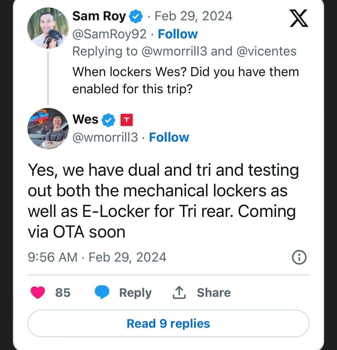This screenshot has height=350, width=337.
Task: Click the share upload arrow icon
Action: tap(179, 292)
